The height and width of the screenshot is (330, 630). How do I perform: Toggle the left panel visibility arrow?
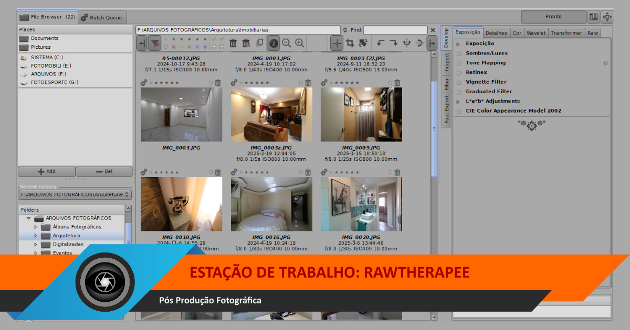tap(141, 43)
